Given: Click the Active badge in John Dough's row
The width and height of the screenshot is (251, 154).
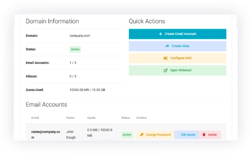Looking at the screenshot, I should (127, 135).
